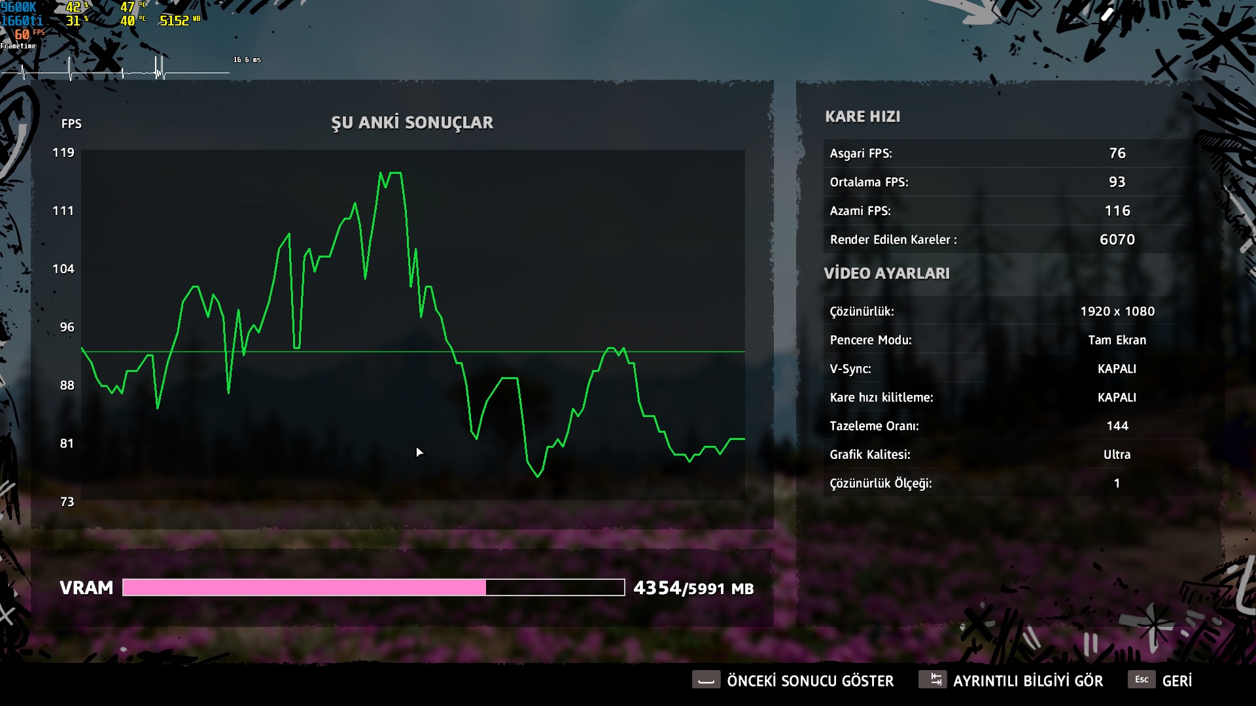Click the Frametime overlay label
The height and width of the screenshot is (706, 1256).
coord(18,46)
